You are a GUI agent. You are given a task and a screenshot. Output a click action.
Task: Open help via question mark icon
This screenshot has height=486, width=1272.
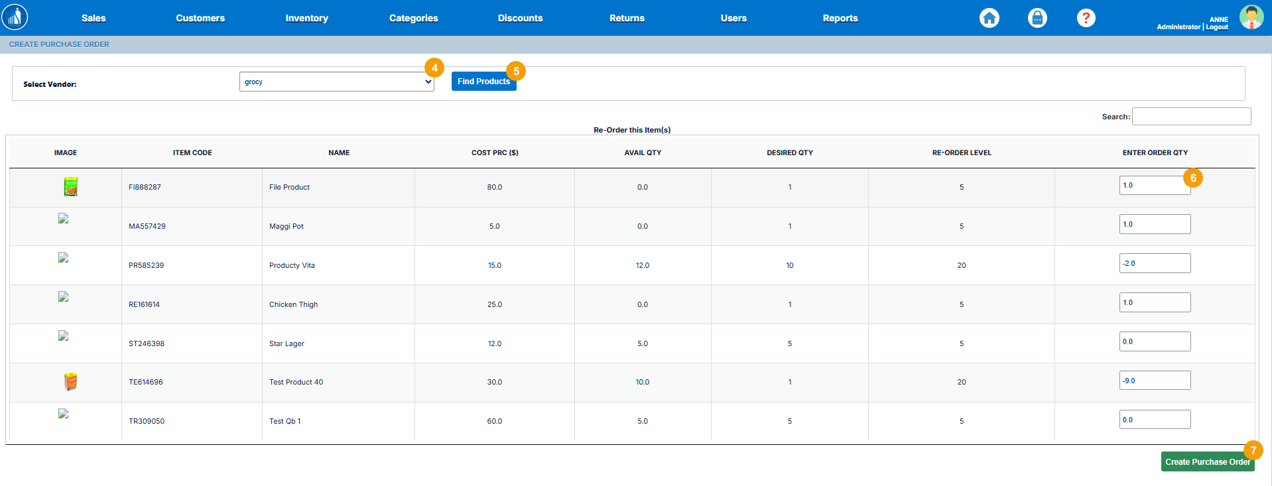[1086, 18]
